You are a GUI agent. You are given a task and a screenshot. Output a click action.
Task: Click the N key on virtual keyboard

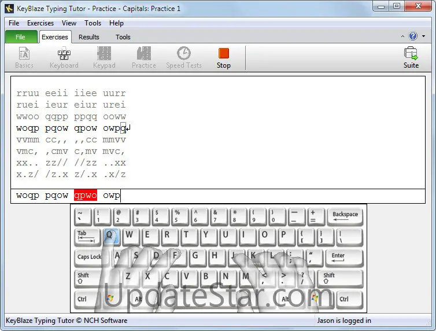pos(227,278)
